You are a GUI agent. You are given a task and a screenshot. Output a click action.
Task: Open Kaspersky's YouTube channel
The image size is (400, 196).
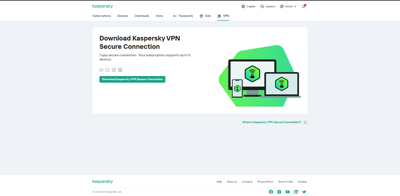(288, 192)
